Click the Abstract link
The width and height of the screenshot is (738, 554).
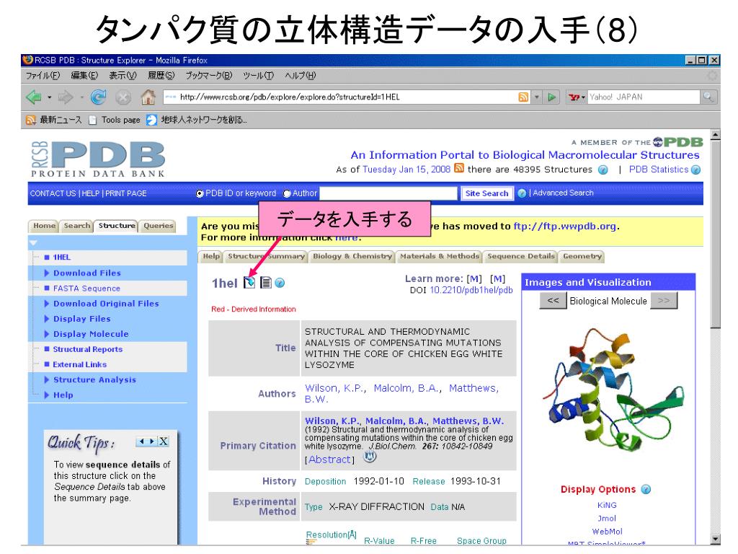pyautogui.click(x=329, y=460)
